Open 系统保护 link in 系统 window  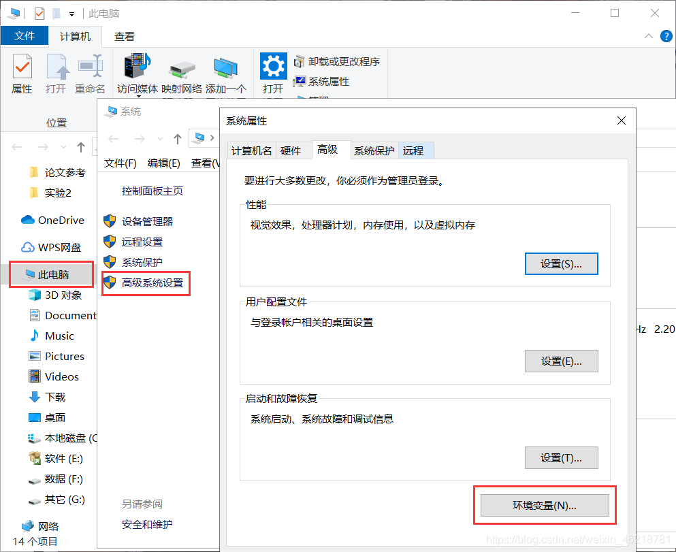[142, 263]
